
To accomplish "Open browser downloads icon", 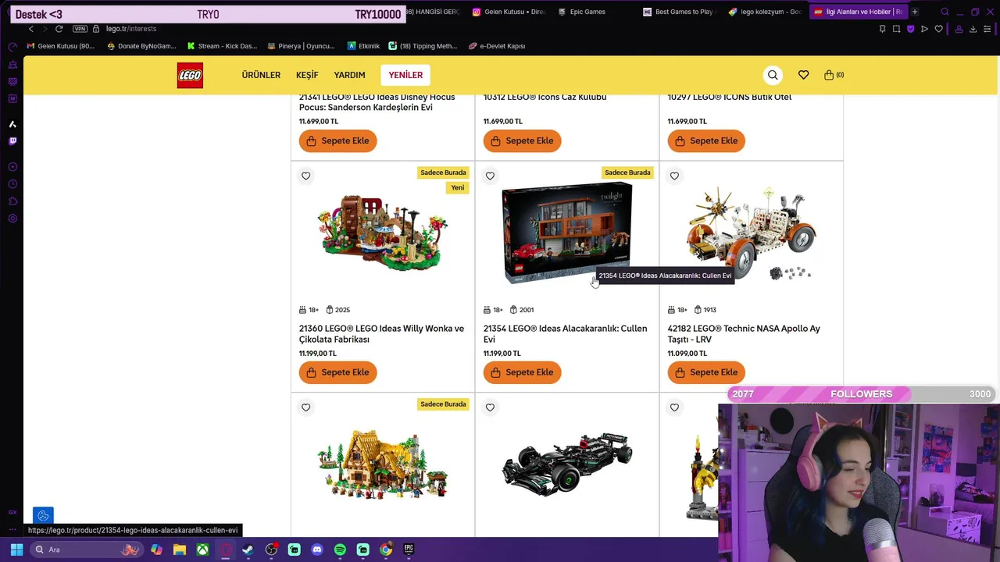I will 973,29.
